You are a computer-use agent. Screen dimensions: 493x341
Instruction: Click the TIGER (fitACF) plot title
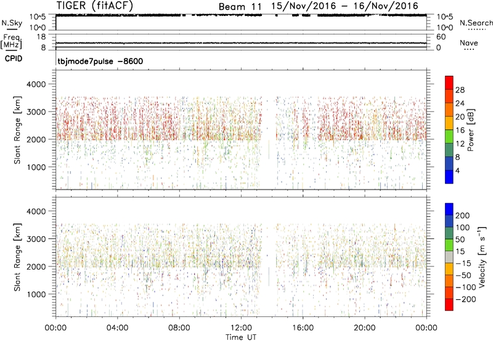click(x=95, y=6)
